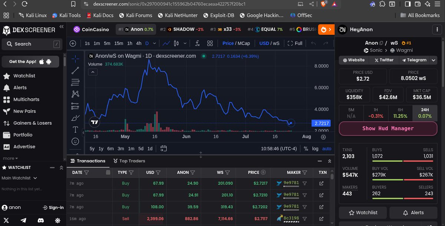Select the chart pattern drawing tool

click(x=75, y=94)
